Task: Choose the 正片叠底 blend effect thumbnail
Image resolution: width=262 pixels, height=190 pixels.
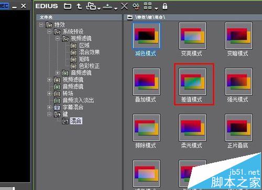Action: coord(238,128)
